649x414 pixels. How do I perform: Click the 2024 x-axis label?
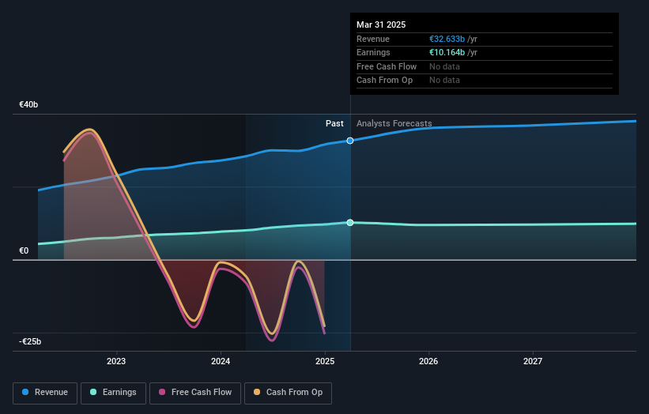[221, 361]
